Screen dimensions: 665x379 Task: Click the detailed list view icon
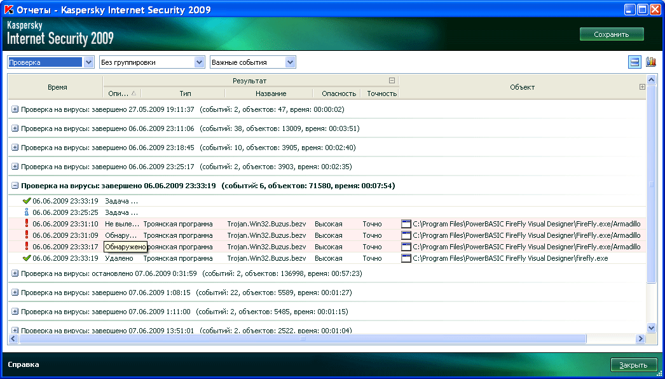(635, 62)
